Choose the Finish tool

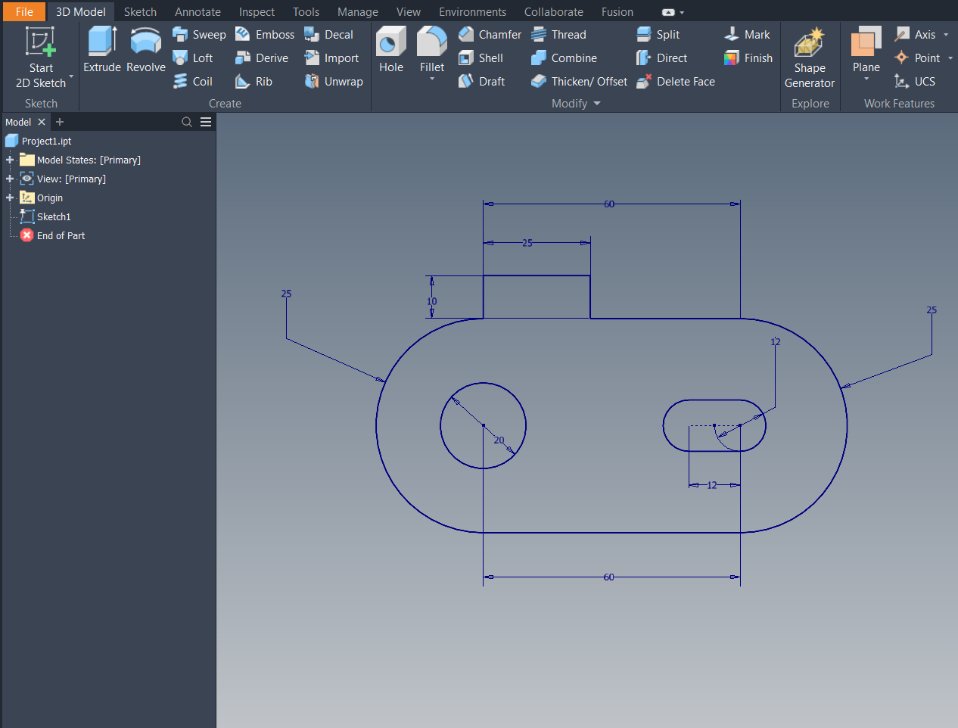pos(748,58)
